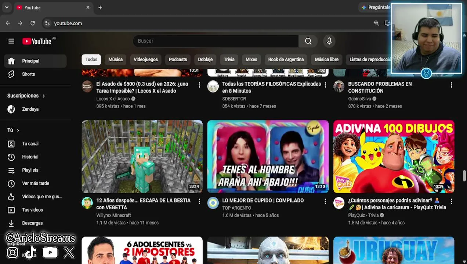Open Tus videos in sidebar

coord(35,210)
